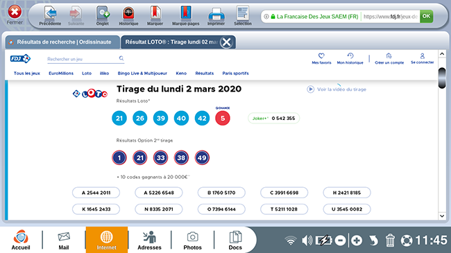Activate the Sélection tool

(243, 16)
